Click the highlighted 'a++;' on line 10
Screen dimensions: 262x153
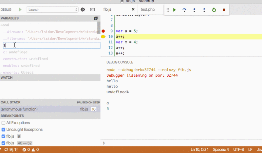[120, 37]
